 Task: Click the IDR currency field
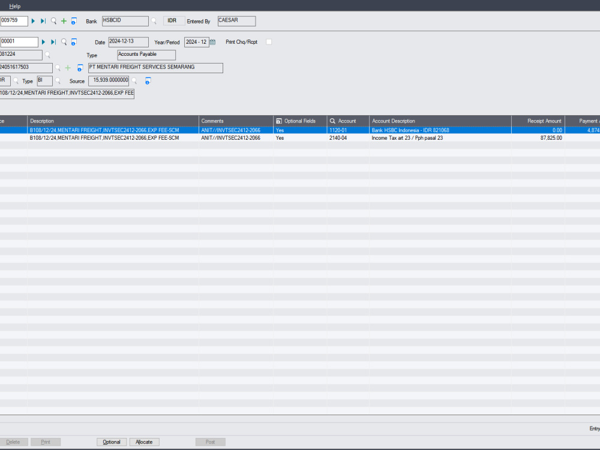tap(174, 21)
